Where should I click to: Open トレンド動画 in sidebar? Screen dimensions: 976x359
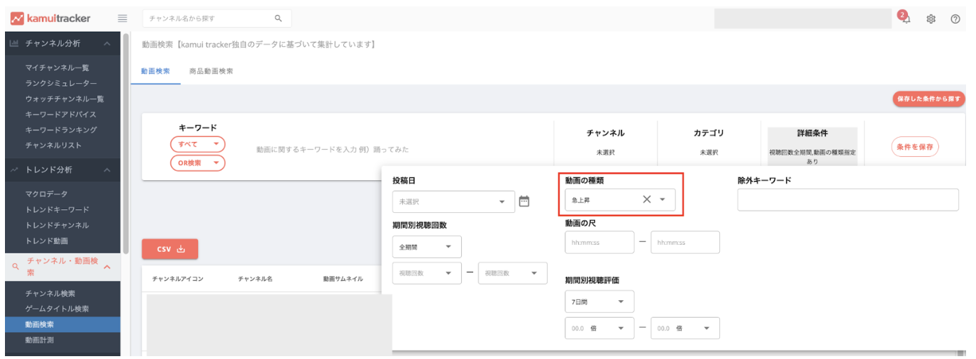[46, 241]
